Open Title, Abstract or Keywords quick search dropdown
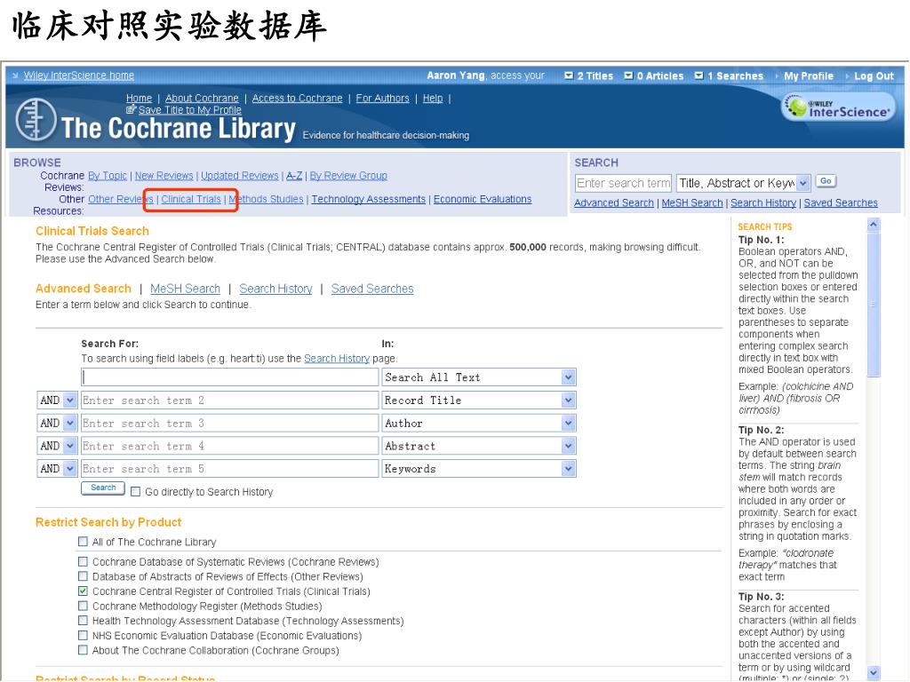 click(x=803, y=183)
